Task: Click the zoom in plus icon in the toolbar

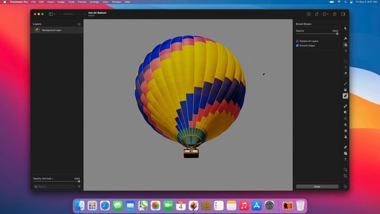Action: click(x=84, y=14)
